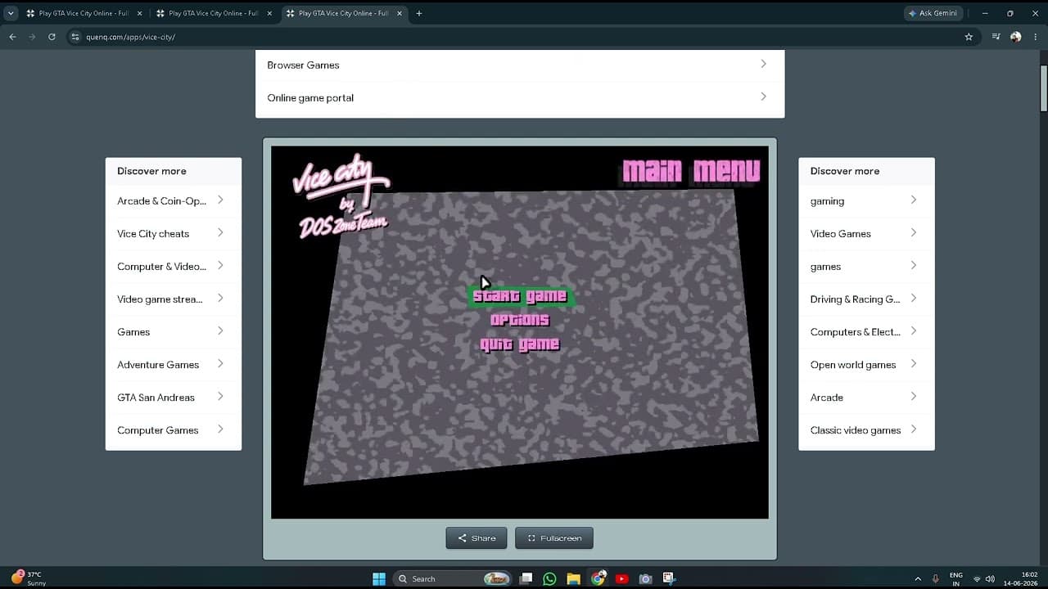
Task: Expand the Computer & Video chevron
Action: click(x=220, y=266)
